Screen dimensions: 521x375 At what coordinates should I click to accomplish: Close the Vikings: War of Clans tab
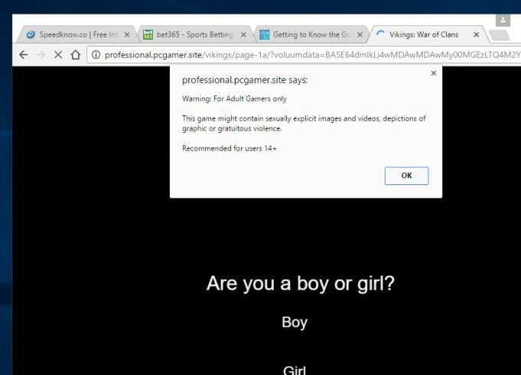tap(476, 34)
